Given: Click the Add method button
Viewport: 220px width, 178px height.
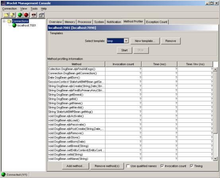Looking at the screenshot, I should (x=76, y=166).
